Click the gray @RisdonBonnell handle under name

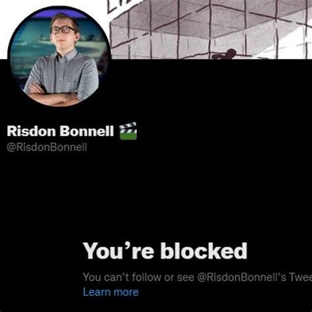[x=47, y=147]
